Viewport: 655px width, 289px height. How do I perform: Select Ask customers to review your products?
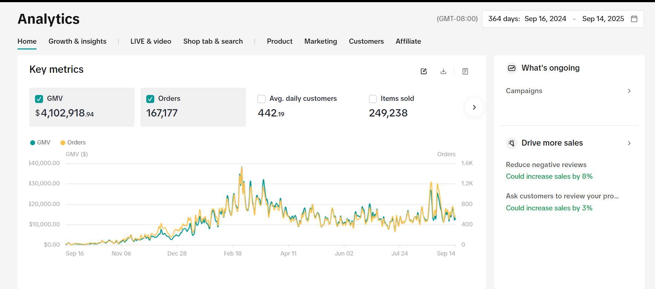coord(562,196)
